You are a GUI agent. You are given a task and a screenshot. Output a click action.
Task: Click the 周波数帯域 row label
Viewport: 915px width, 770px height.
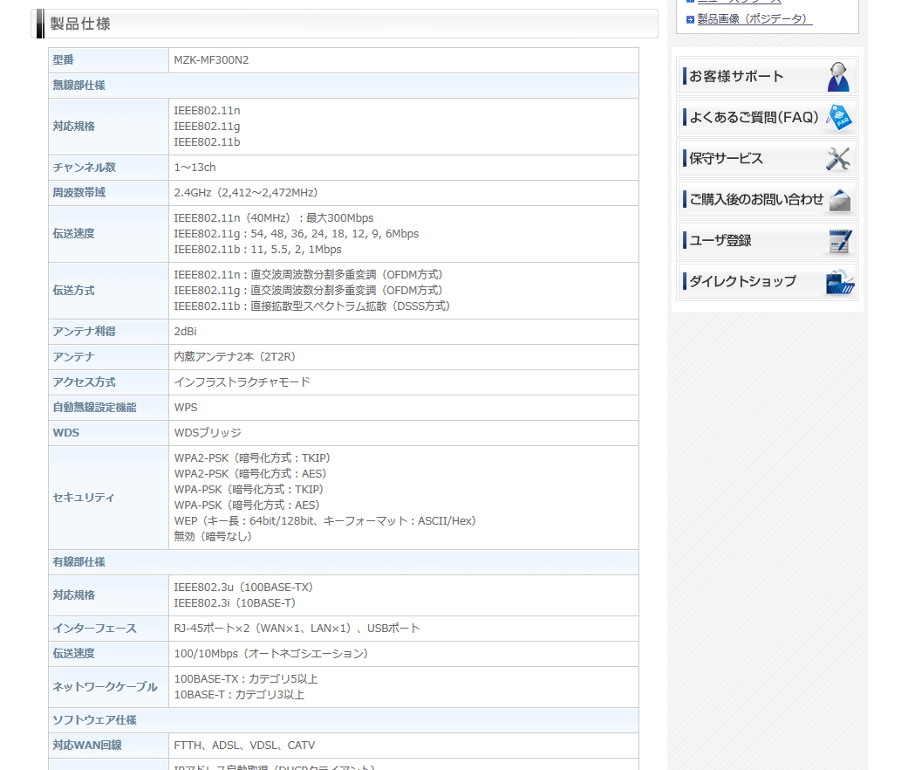pos(79,193)
